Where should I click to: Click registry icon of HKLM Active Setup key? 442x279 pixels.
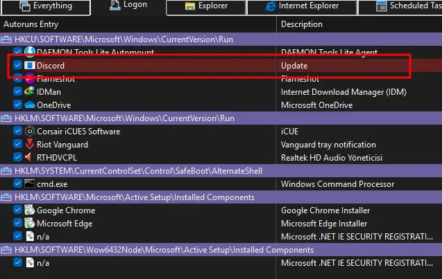pos(6,197)
